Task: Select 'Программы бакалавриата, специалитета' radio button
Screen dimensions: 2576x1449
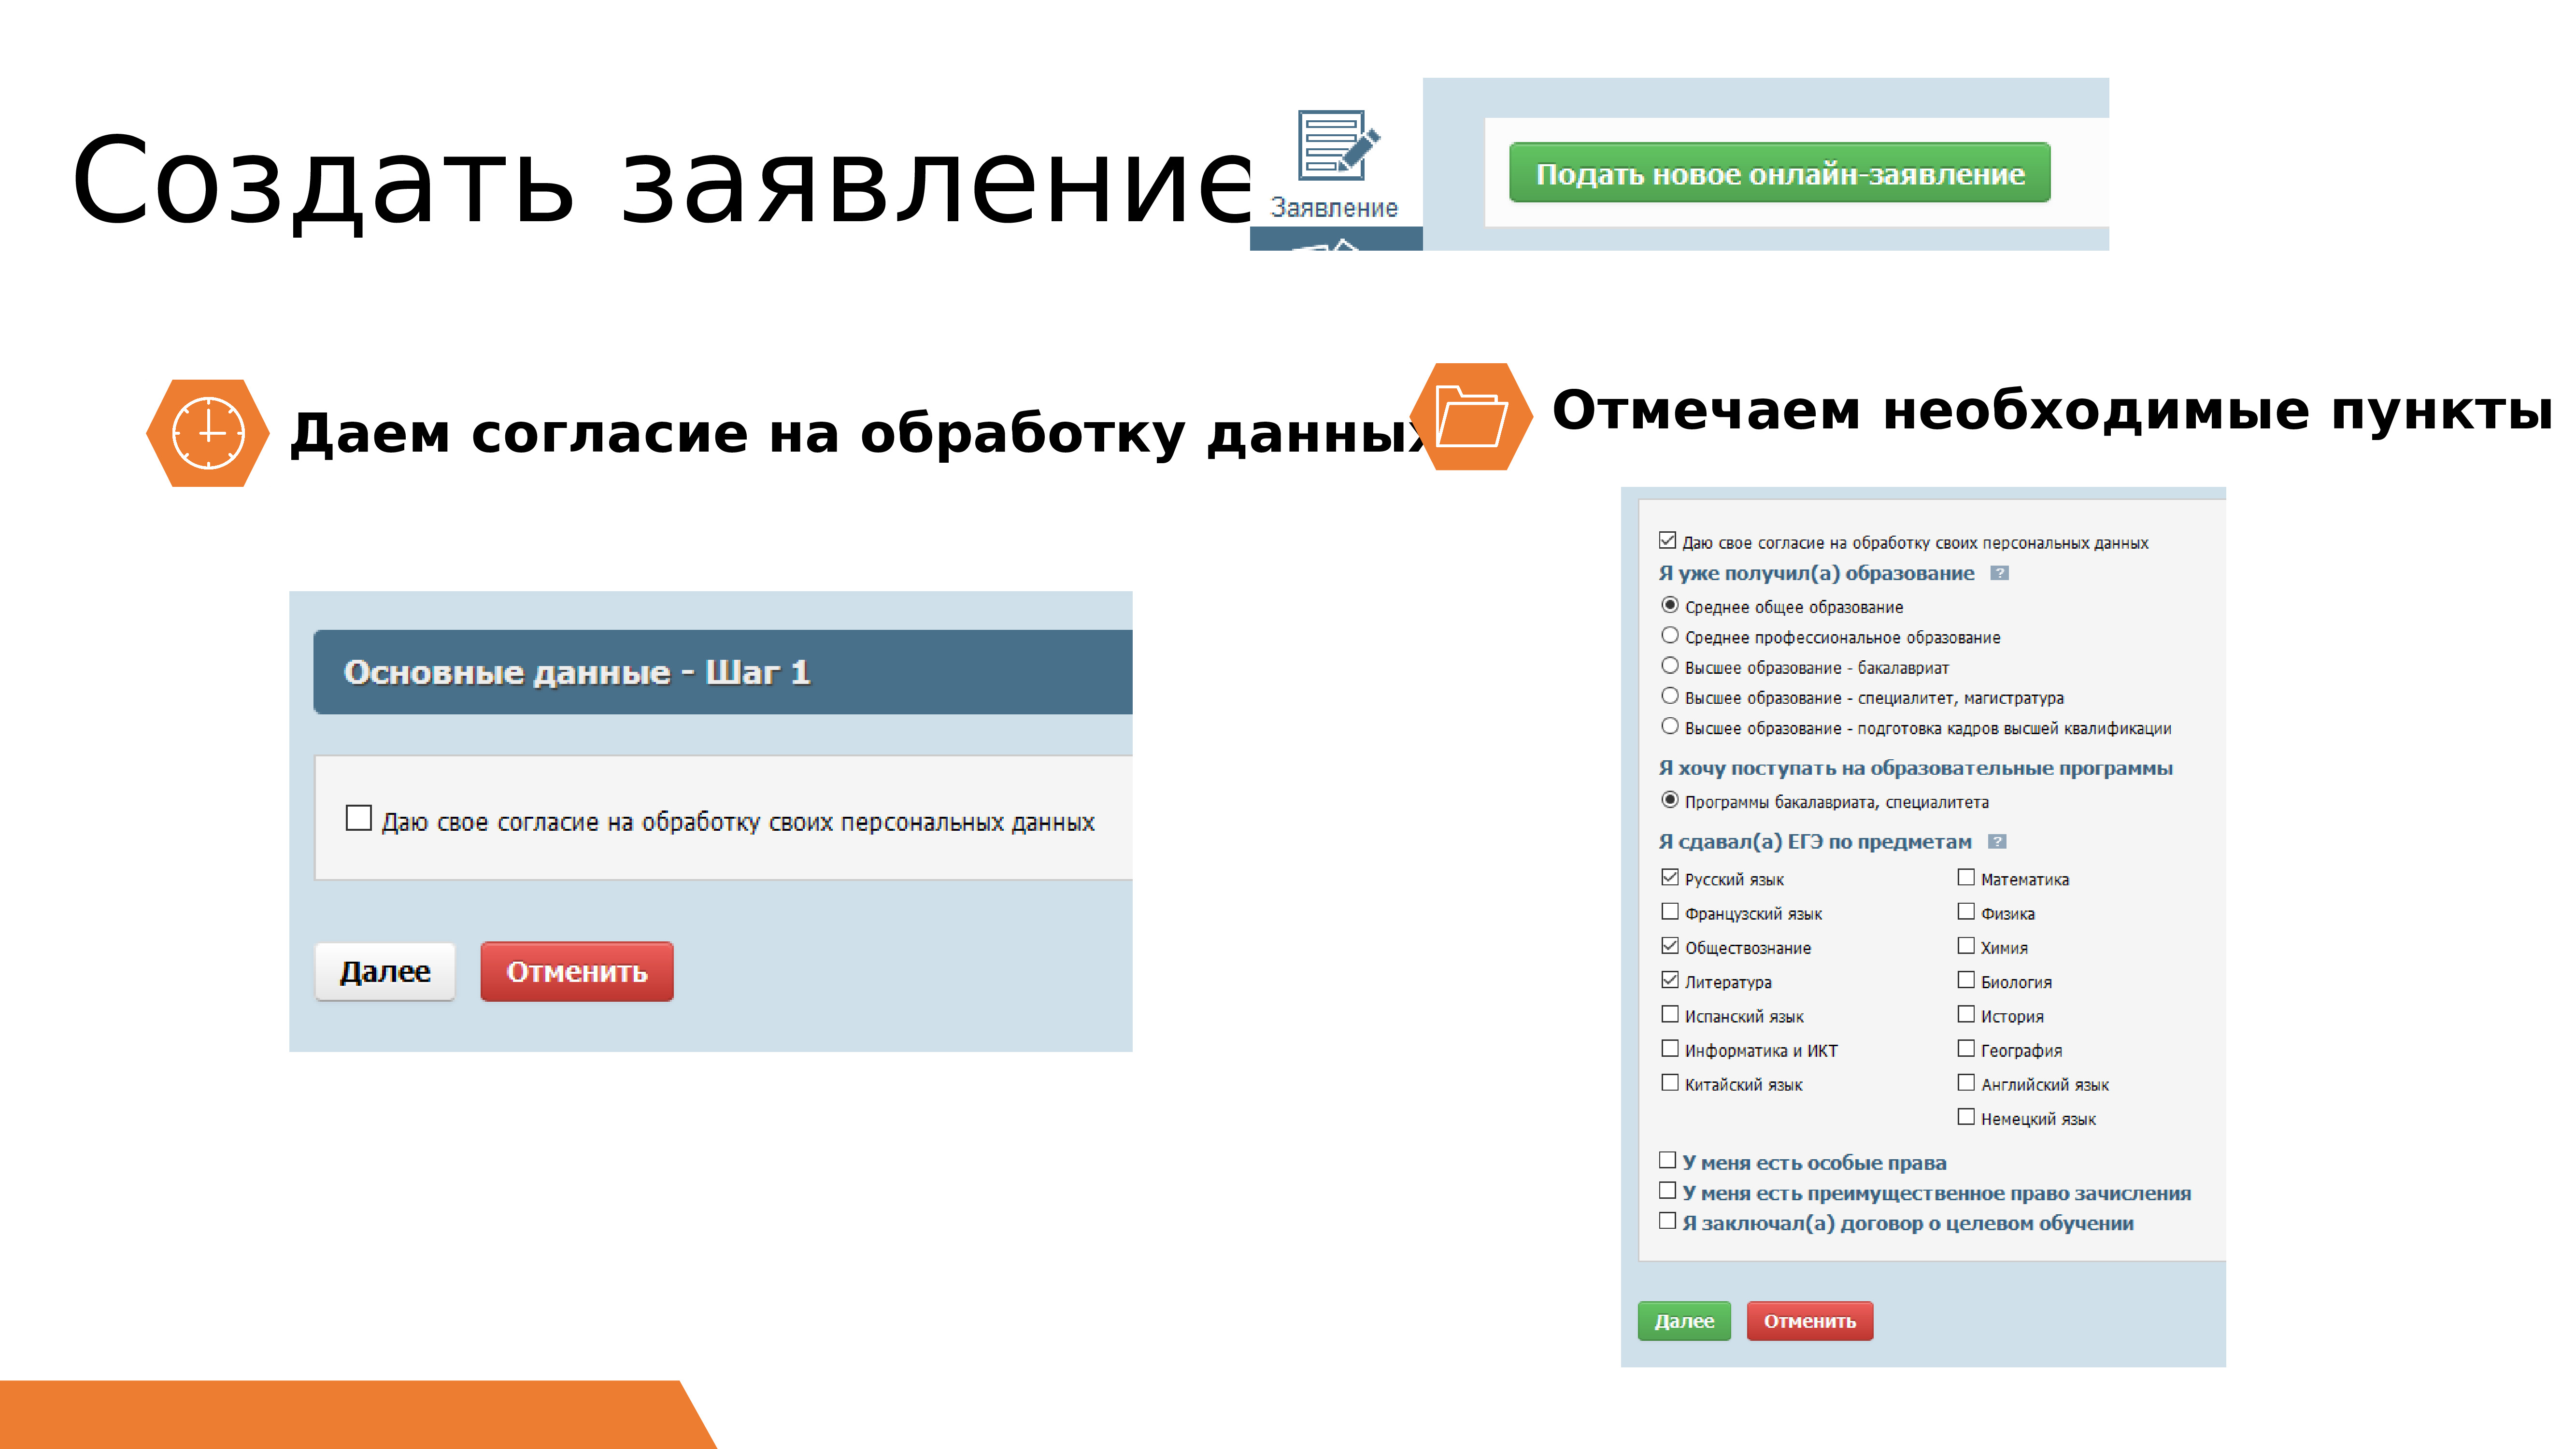Action: coord(1670,800)
